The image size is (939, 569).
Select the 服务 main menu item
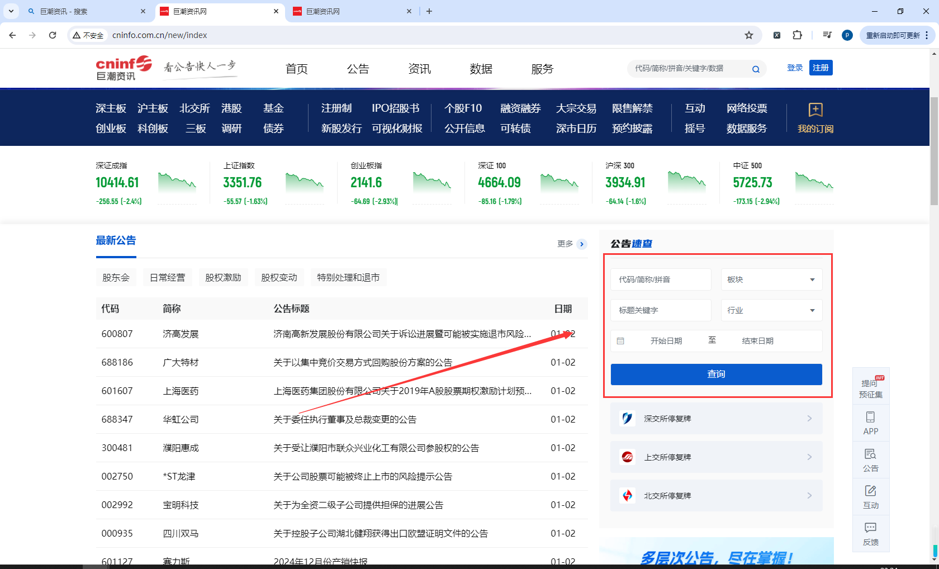[543, 69]
